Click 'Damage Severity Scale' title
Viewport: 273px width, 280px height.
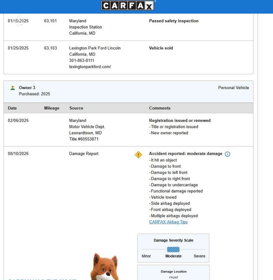(173, 240)
